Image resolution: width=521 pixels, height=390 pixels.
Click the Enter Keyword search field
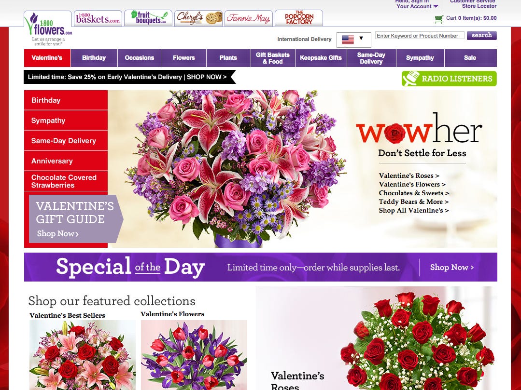[x=419, y=35]
